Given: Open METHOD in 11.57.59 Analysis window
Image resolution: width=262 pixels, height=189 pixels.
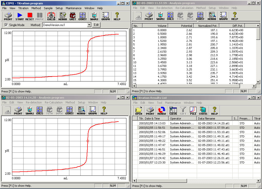Looking at the screenshot, I should point(212,16).
